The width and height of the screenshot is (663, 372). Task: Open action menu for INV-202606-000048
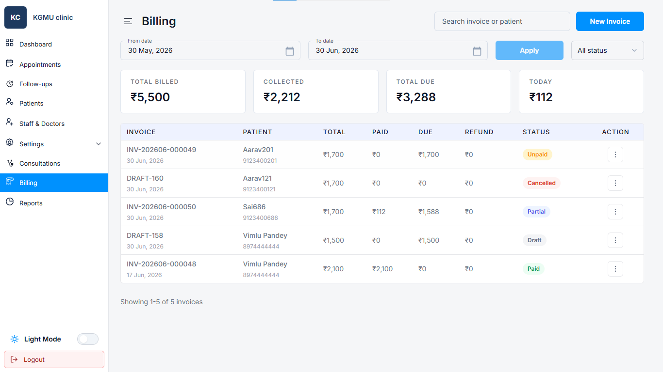[615, 269]
